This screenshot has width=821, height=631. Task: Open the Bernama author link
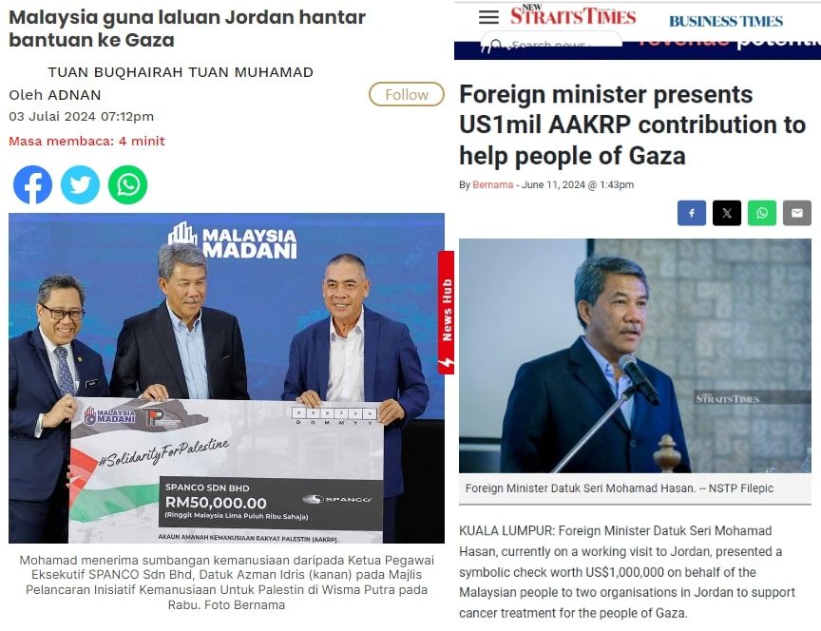coord(493,185)
